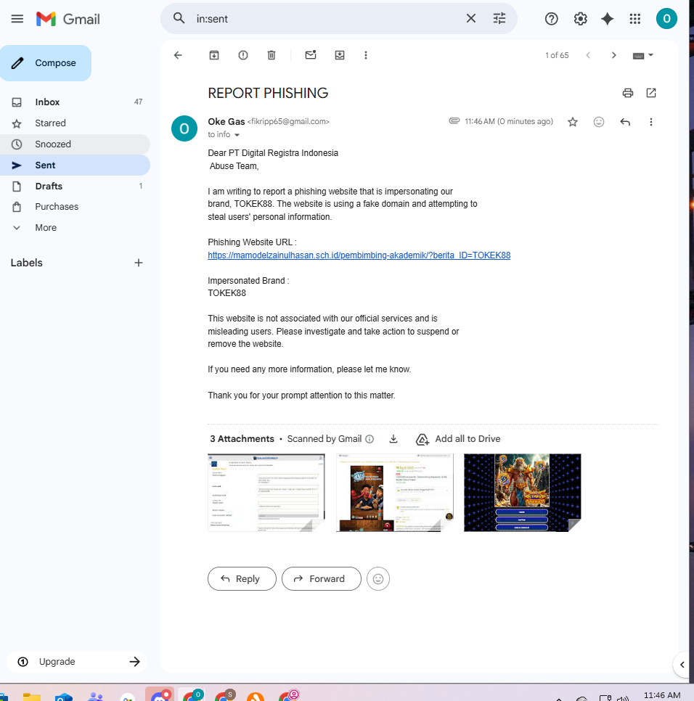Click the reply arrow in message header
Image resolution: width=694 pixels, height=701 pixels.
(x=625, y=122)
